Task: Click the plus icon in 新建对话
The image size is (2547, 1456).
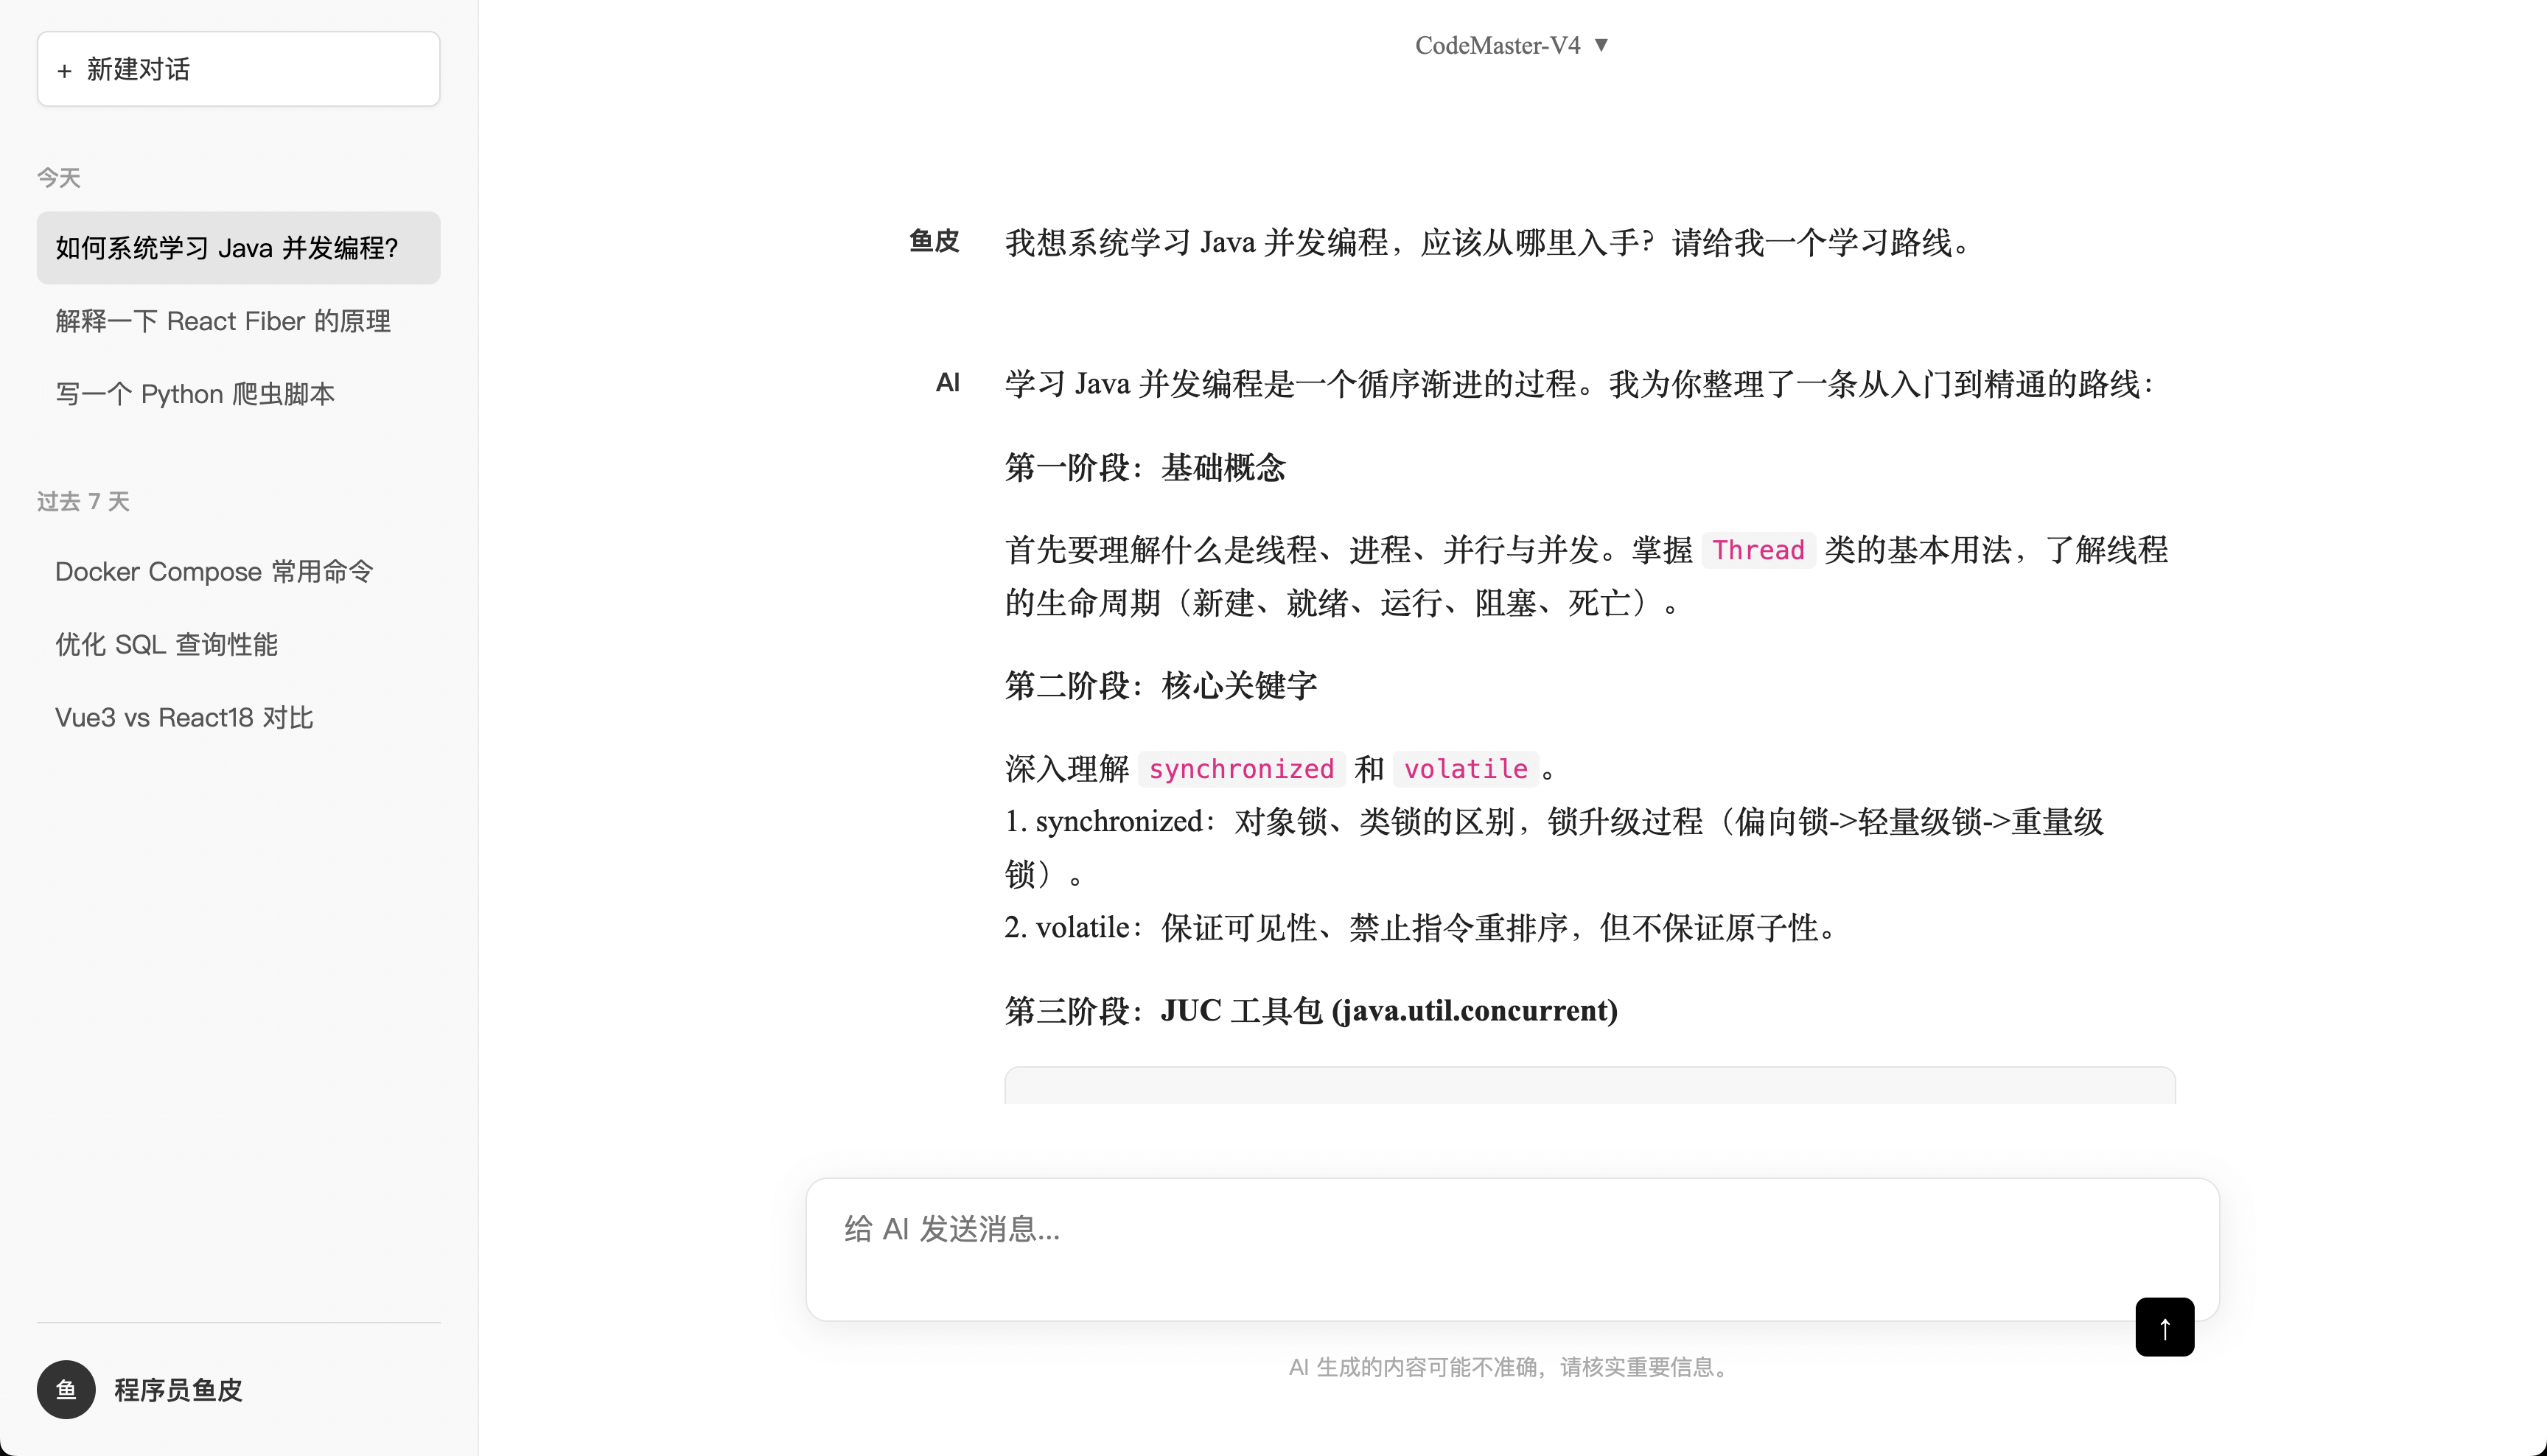Action: click(x=65, y=70)
